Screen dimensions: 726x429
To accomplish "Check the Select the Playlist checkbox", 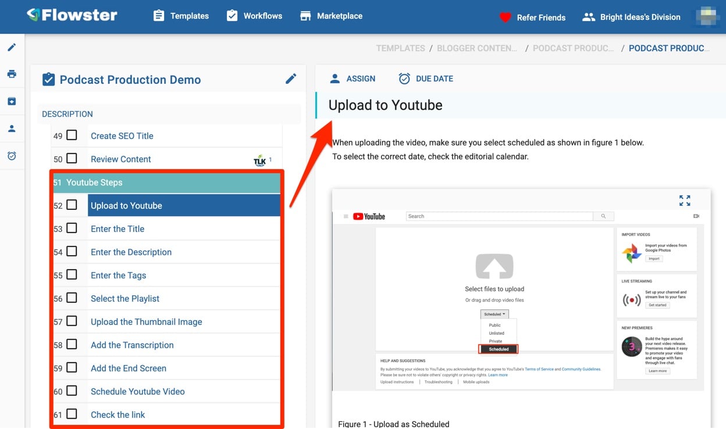I will pos(72,298).
